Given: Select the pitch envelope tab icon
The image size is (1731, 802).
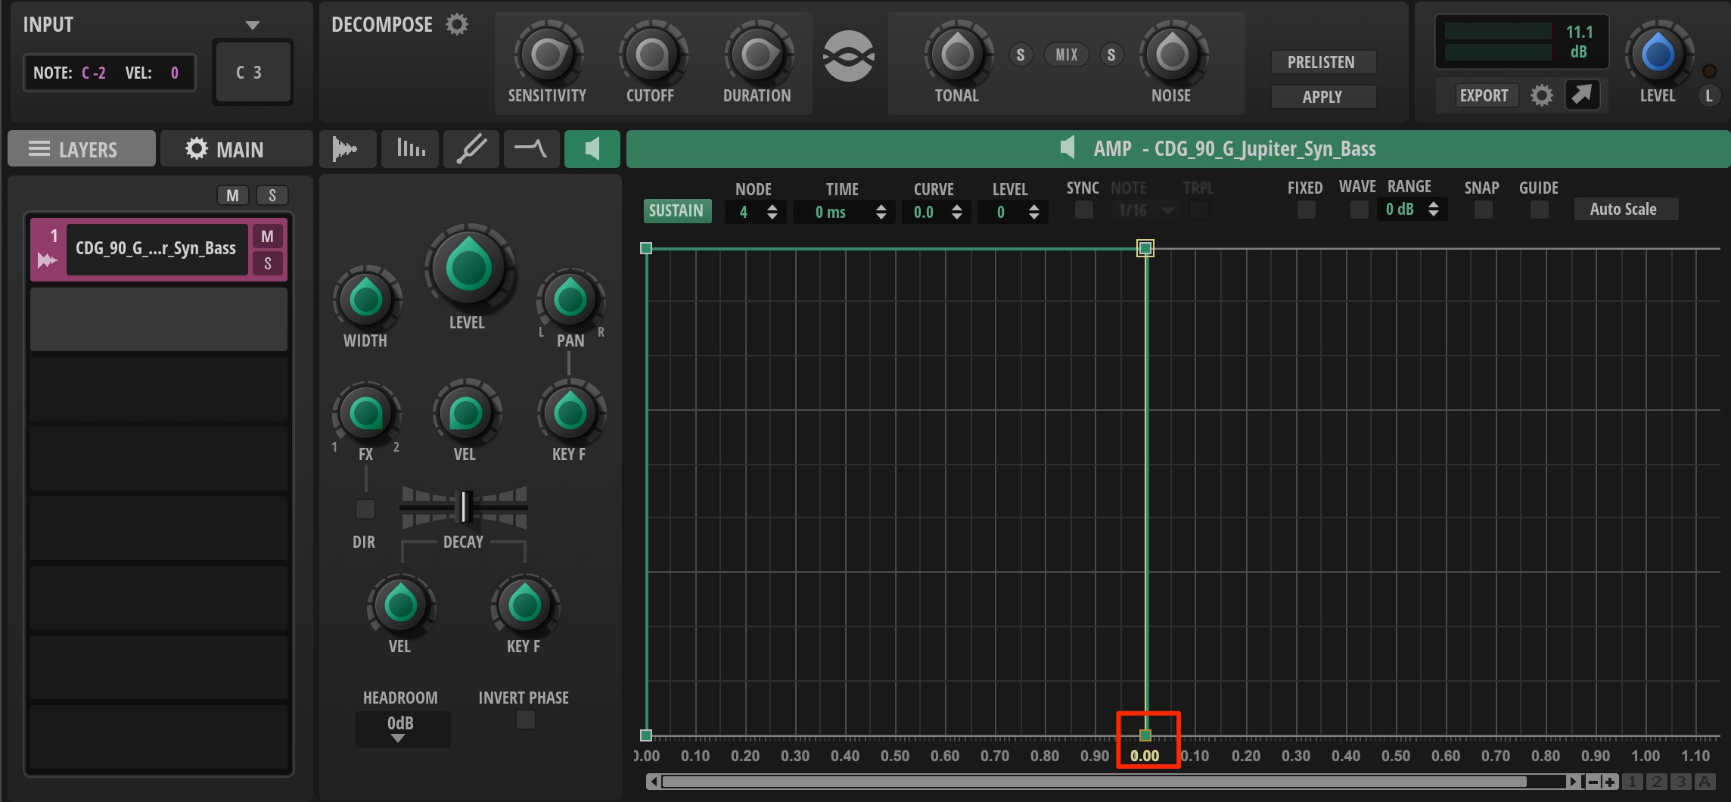Looking at the screenshot, I should 471,148.
